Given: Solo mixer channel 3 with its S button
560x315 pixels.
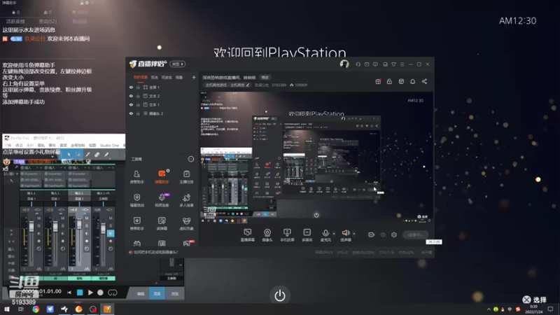Looking at the screenshot, I should [x=87, y=225].
